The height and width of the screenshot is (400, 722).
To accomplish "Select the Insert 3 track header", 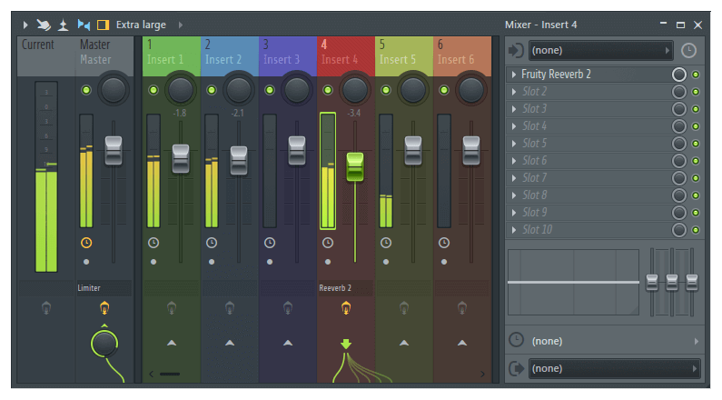I will click(287, 53).
